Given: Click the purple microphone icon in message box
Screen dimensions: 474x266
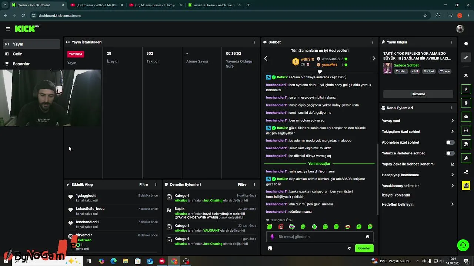Looking at the screenshot, I should click(x=272, y=237).
